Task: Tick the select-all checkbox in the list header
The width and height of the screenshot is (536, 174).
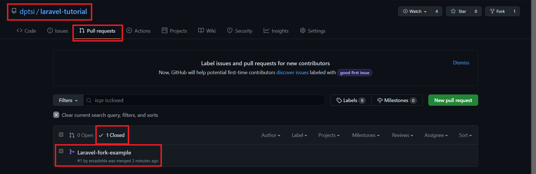Action: coord(61,135)
